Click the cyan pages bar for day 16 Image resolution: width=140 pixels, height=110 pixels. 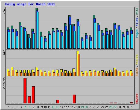pos(71,37)
